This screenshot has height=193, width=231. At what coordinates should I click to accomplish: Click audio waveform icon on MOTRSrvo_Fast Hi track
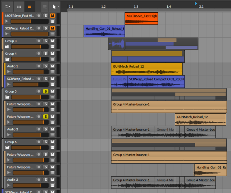point(7,21)
